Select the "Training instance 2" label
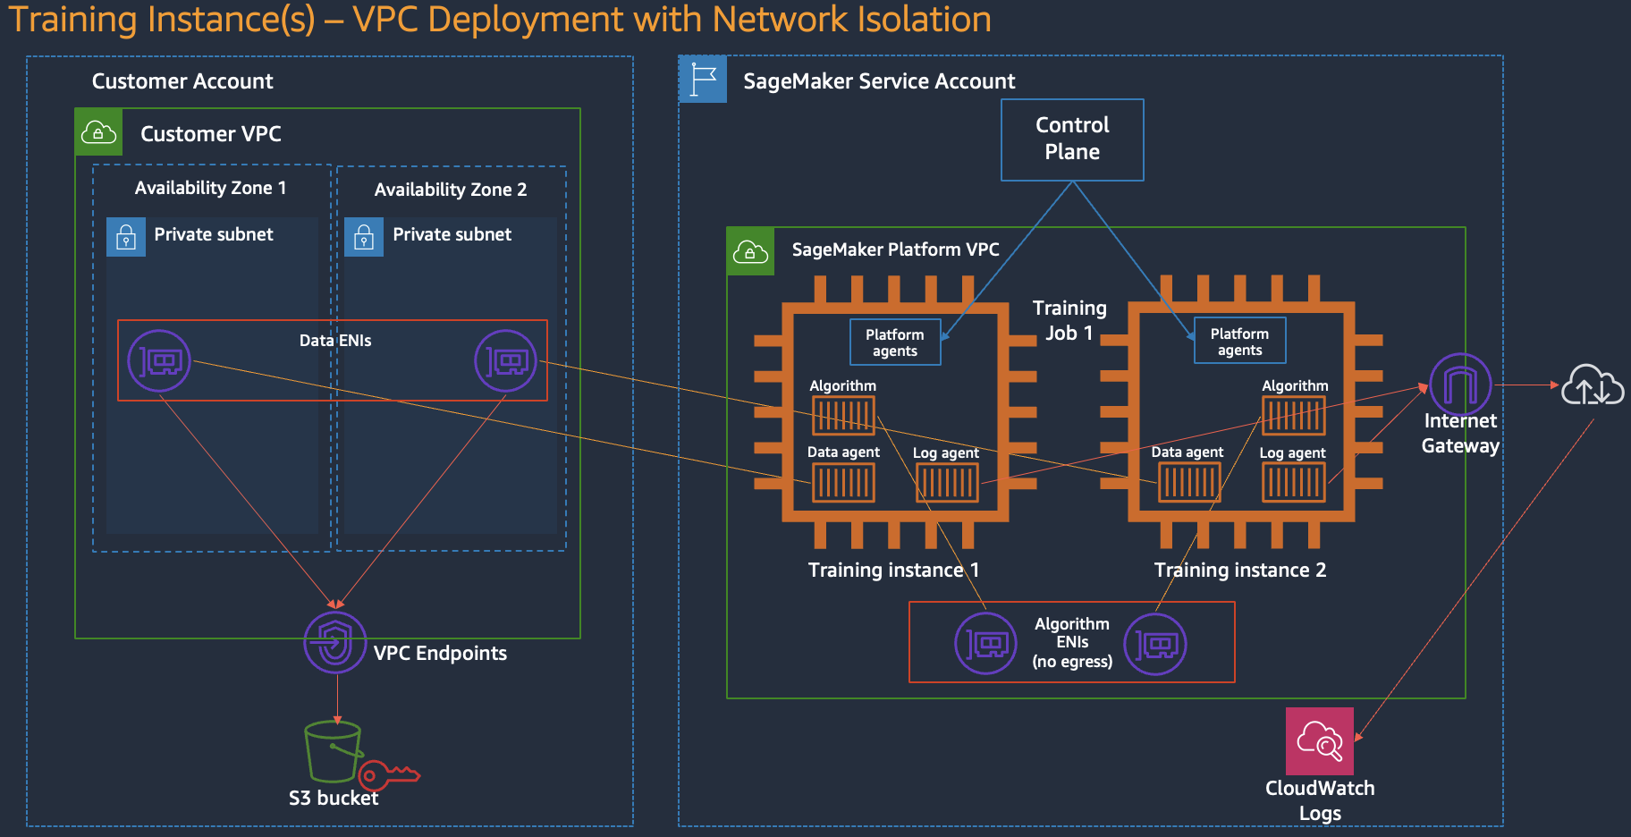 point(1240,571)
